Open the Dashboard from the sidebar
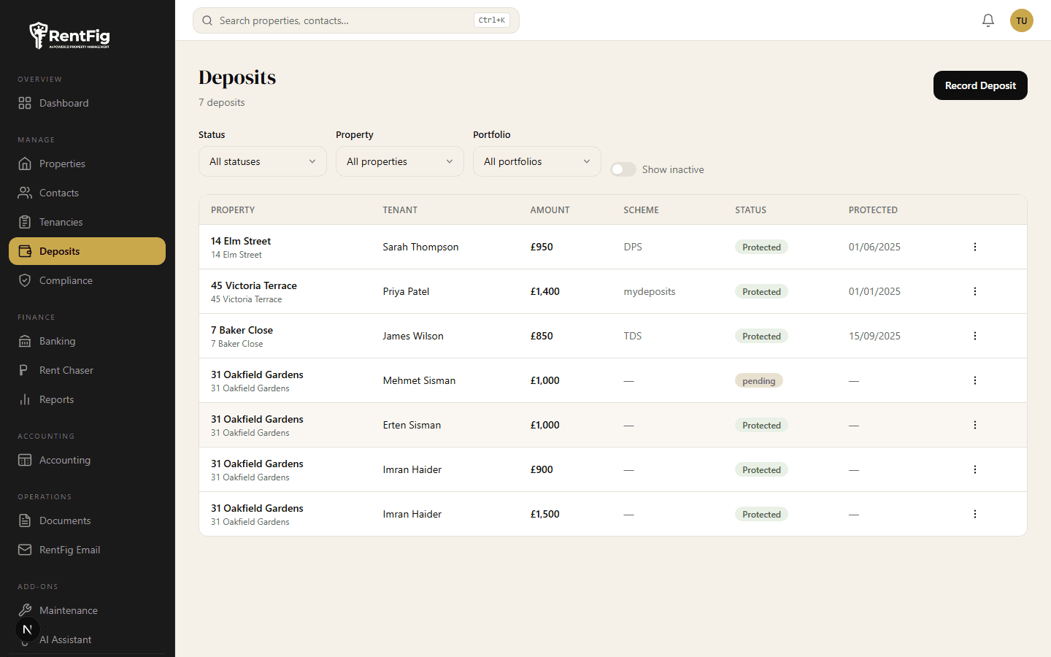Image resolution: width=1051 pixels, height=657 pixels. point(63,102)
